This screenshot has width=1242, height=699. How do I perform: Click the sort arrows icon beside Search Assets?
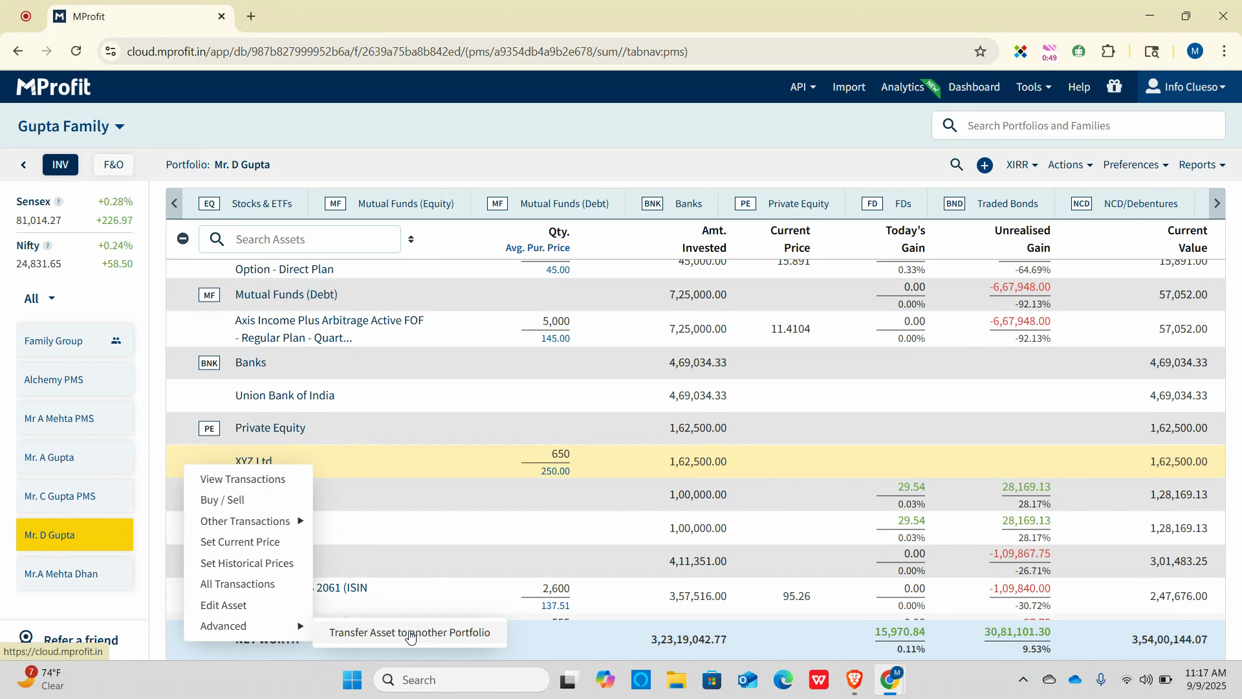pyautogui.click(x=411, y=239)
